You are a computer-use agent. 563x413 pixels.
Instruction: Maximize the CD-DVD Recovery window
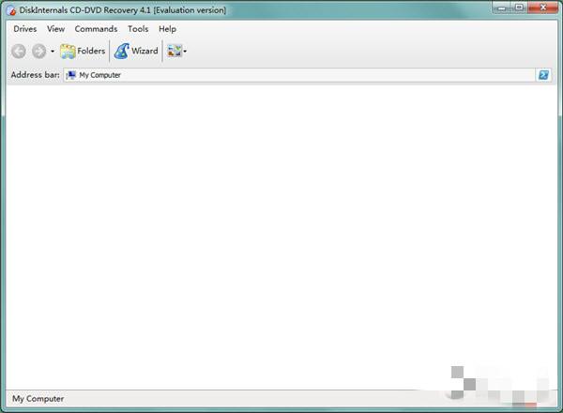(519, 8)
